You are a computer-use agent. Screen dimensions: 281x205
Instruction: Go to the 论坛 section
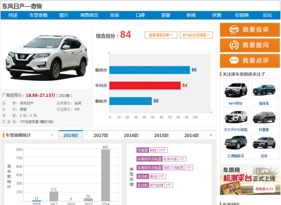point(267,15)
